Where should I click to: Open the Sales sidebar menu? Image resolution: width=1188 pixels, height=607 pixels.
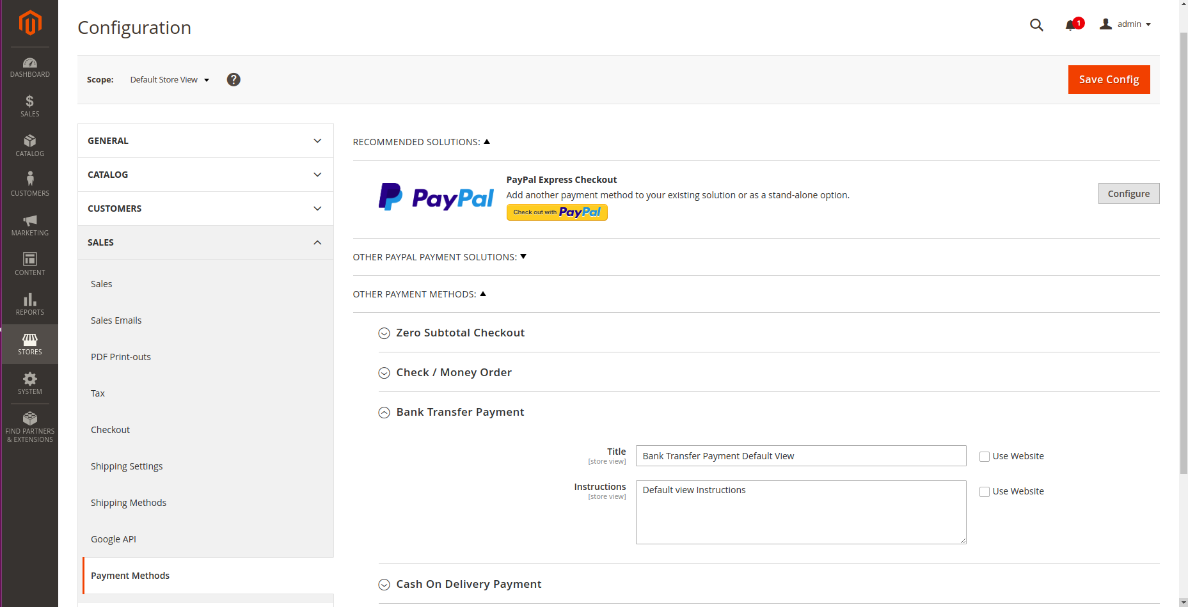(x=30, y=106)
